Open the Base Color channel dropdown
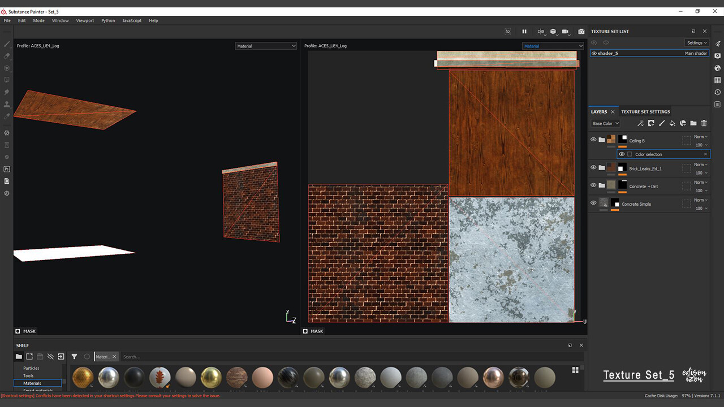The height and width of the screenshot is (407, 724). coord(605,123)
